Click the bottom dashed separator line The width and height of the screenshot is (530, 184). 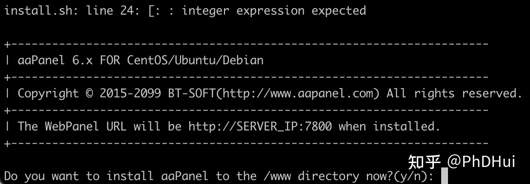coord(247,143)
